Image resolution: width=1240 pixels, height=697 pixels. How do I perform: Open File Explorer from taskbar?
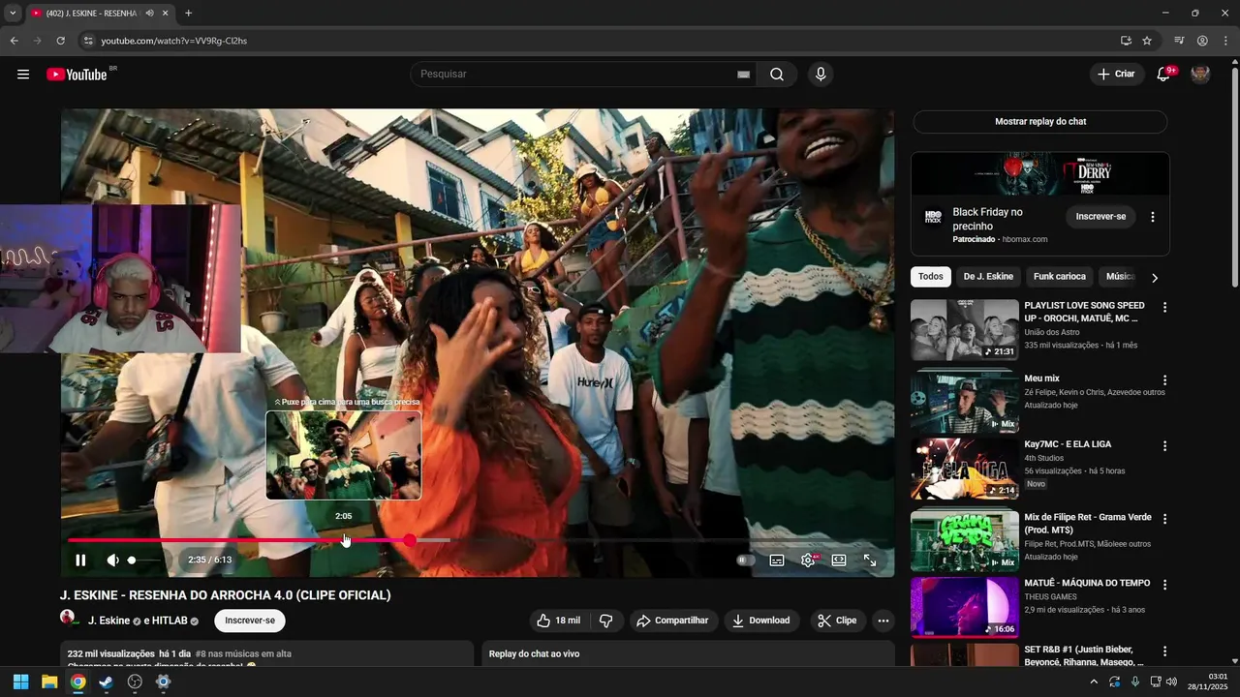[x=49, y=682]
